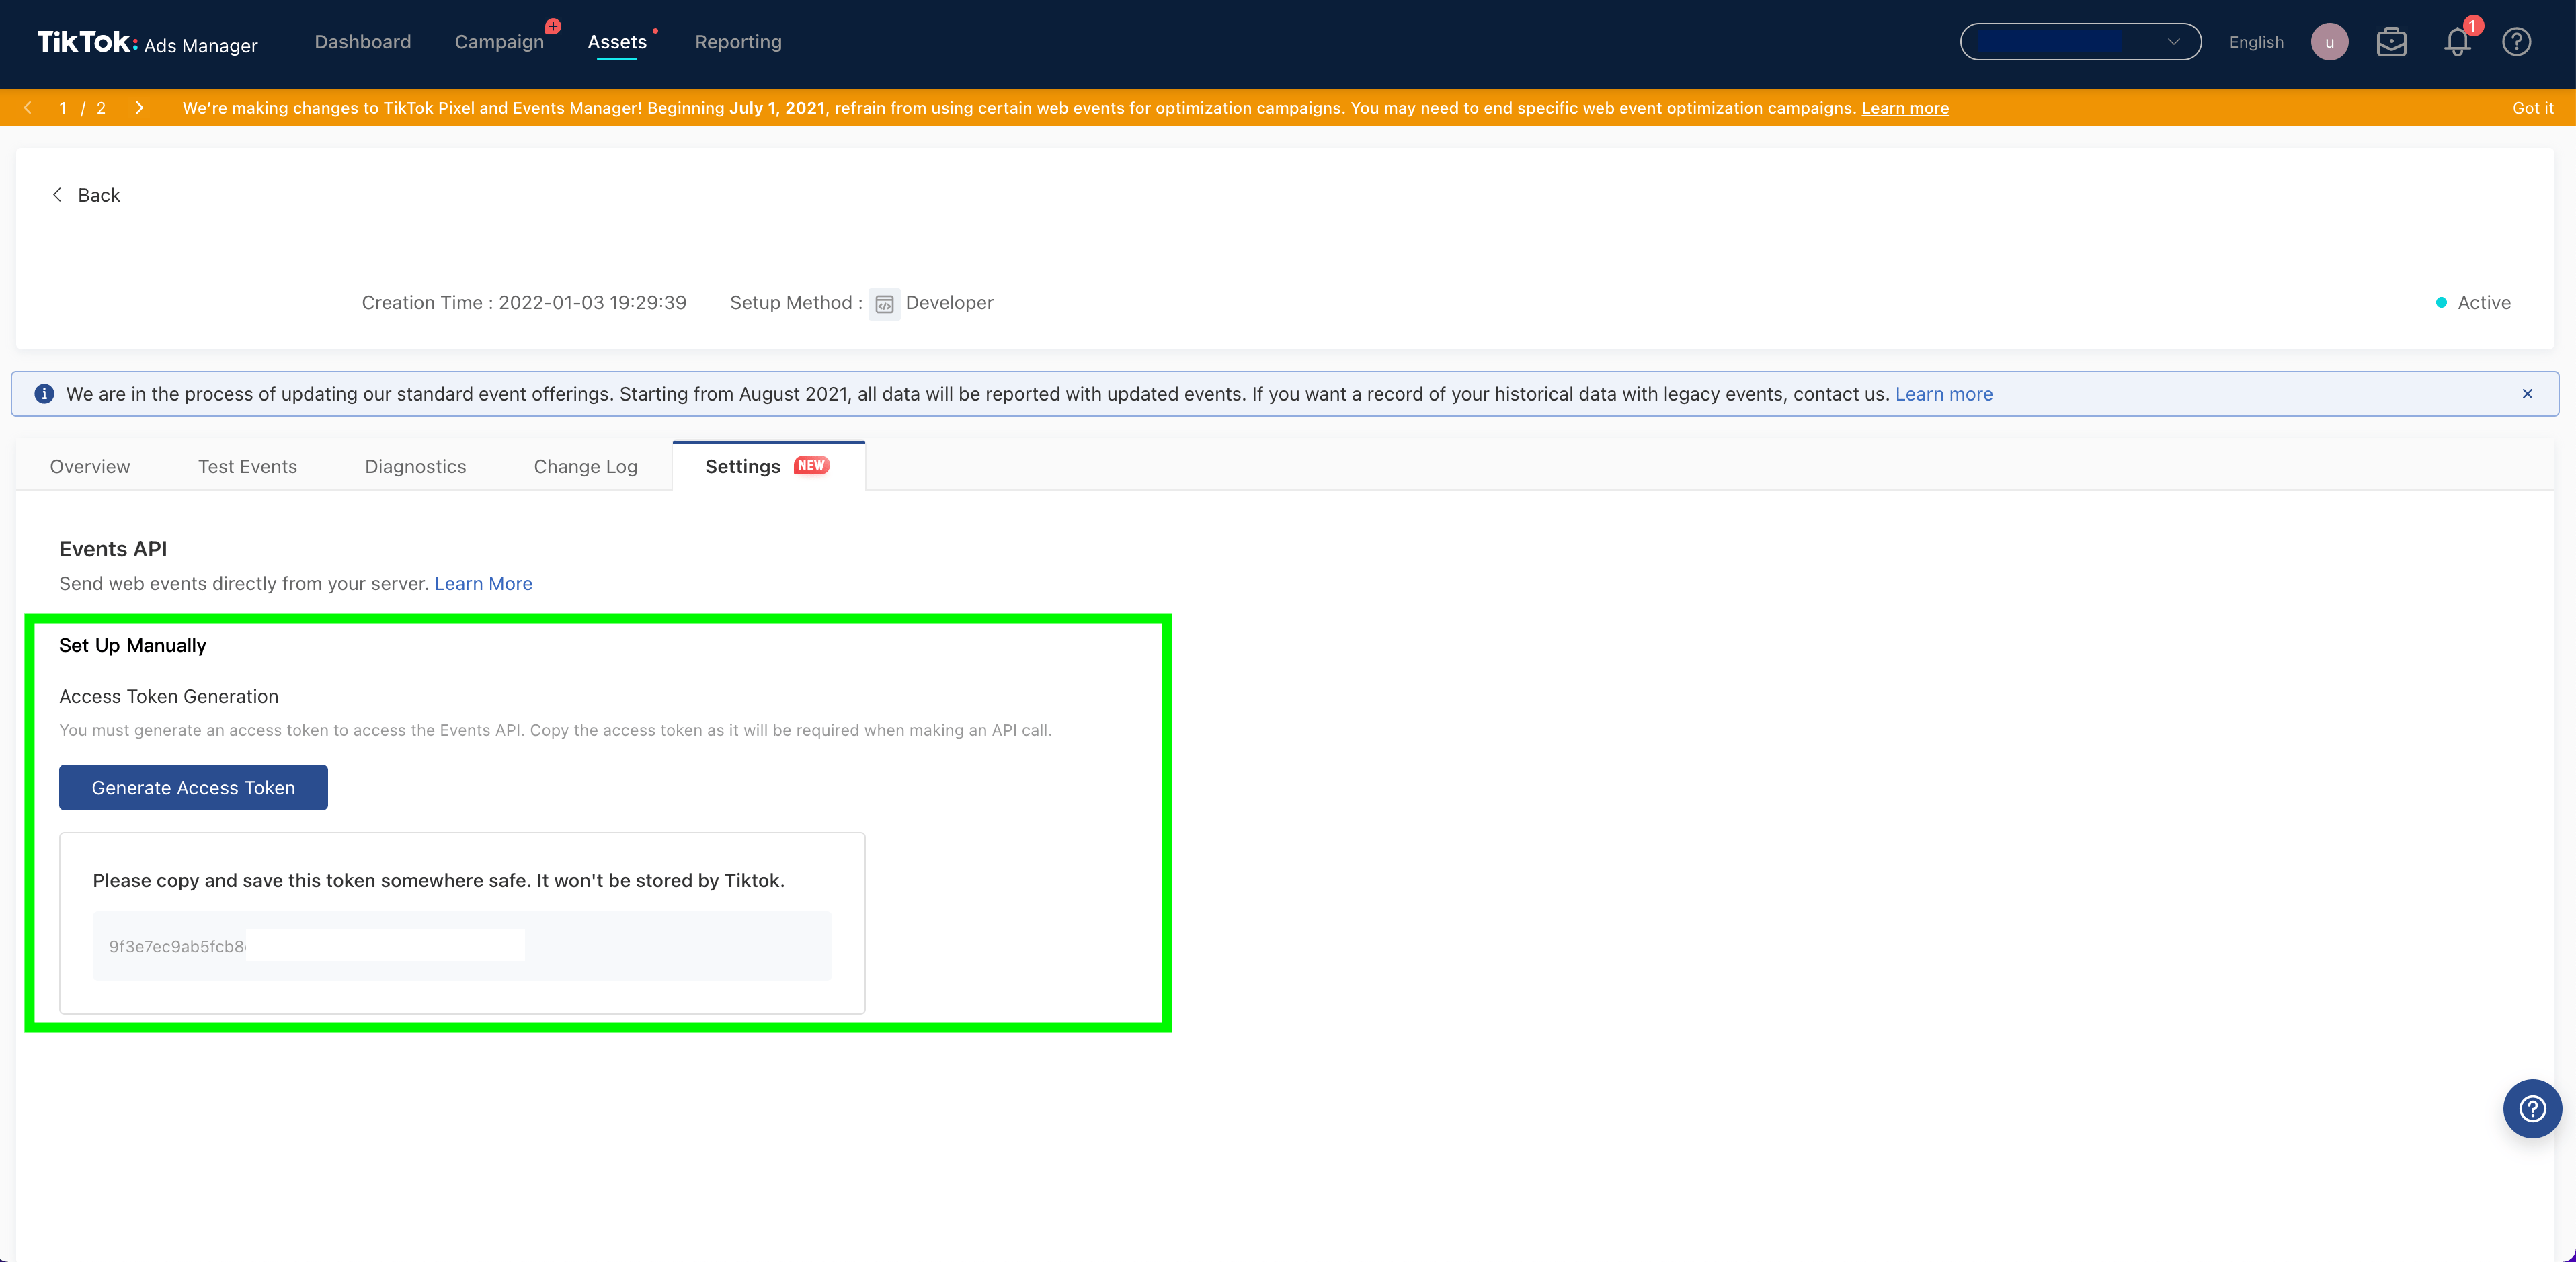The width and height of the screenshot is (2576, 1262).
Task: Switch to the Change Log tab
Action: point(585,467)
